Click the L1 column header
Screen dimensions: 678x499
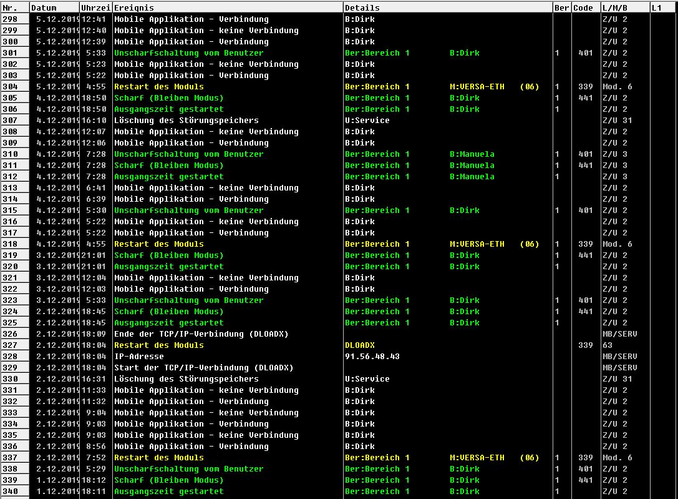click(662, 7)
